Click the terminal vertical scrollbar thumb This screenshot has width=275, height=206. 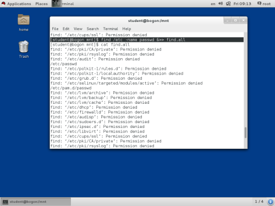coord(245,132)
